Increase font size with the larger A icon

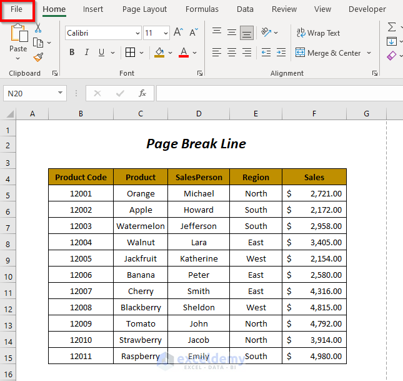[179, 33]
